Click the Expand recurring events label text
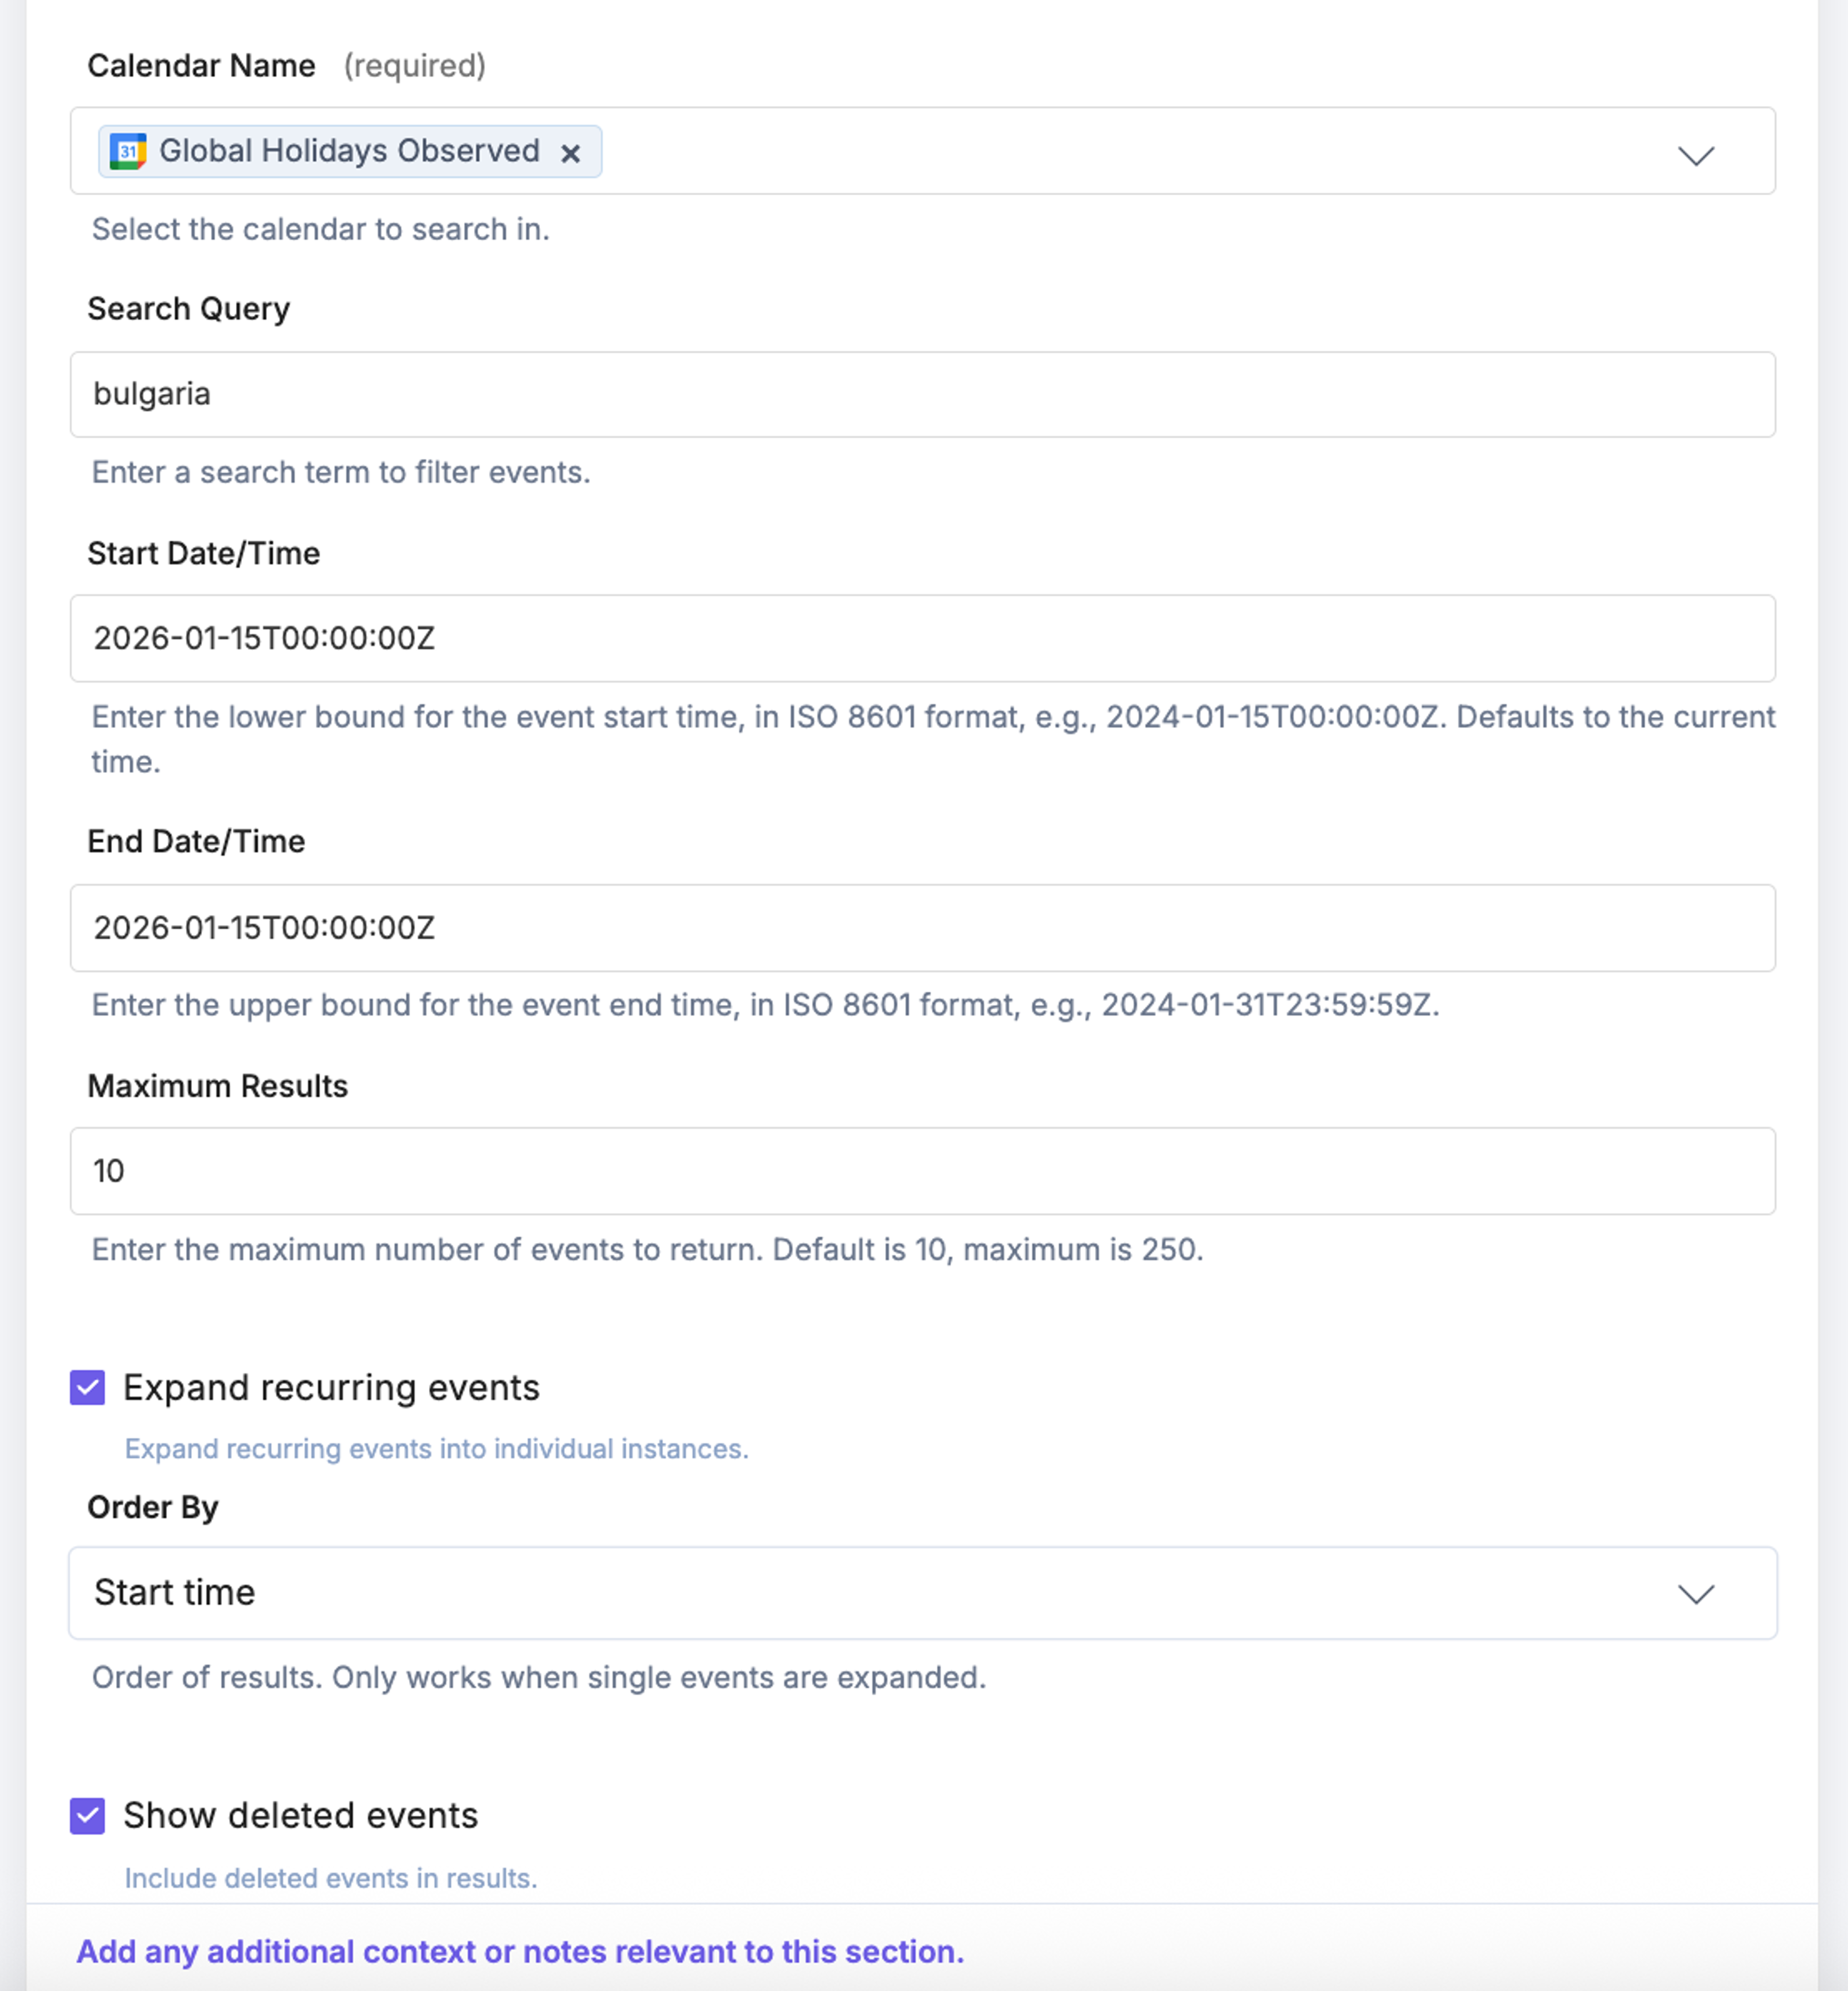Image resolution: width=1848 pixels, height=1991 pixels. (331, 1388)
